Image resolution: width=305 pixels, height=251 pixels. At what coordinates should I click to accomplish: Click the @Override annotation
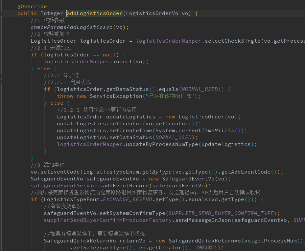(x=32, y=7)
